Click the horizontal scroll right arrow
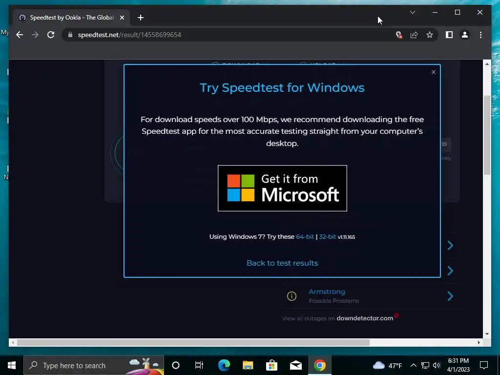The image size is (500, 375). [x=479, y=342]
